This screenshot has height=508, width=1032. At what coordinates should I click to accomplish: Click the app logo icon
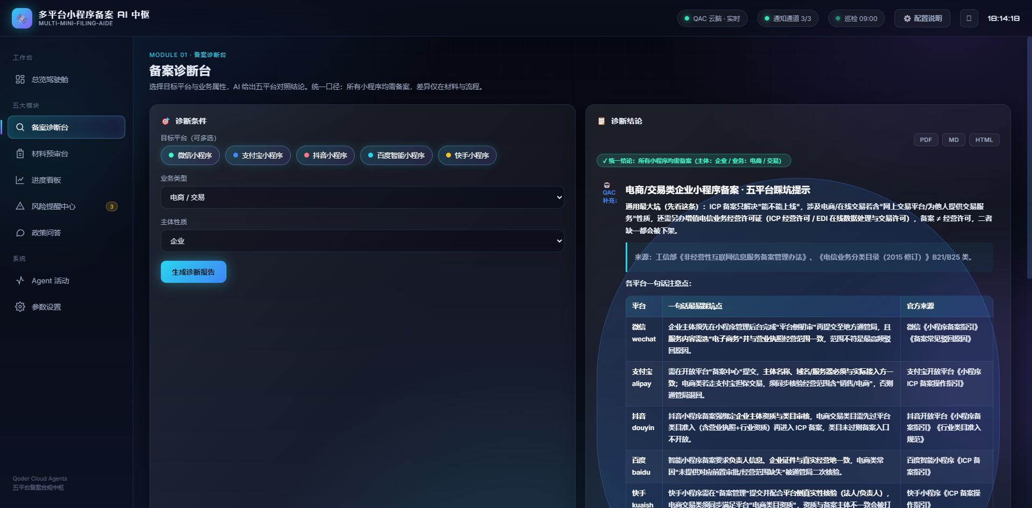point(22,18)
